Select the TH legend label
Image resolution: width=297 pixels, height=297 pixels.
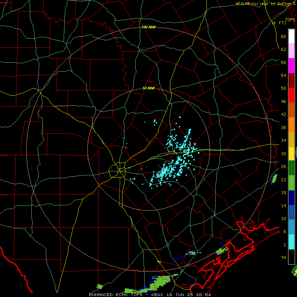coord(283,258)
